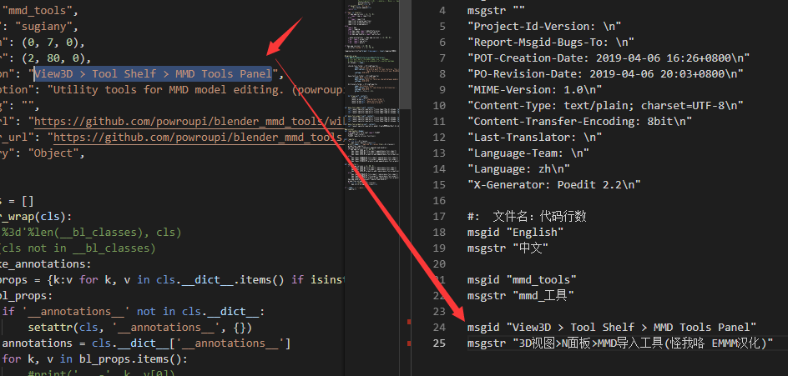Click the red gutter marker beside line 25
This screenshot has width=788, height=376.
[408, 343]
